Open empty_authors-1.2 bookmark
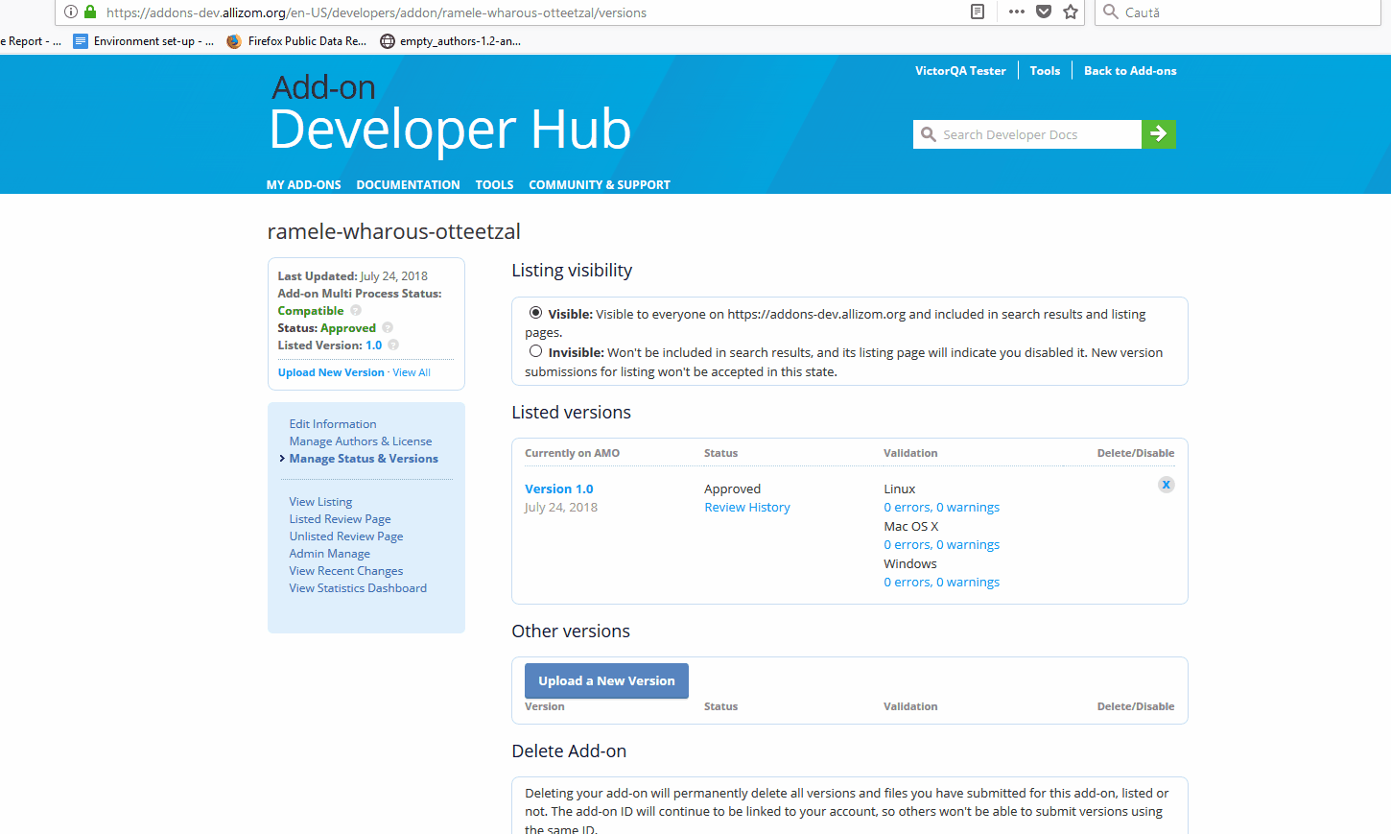 (x=451, y=41)
